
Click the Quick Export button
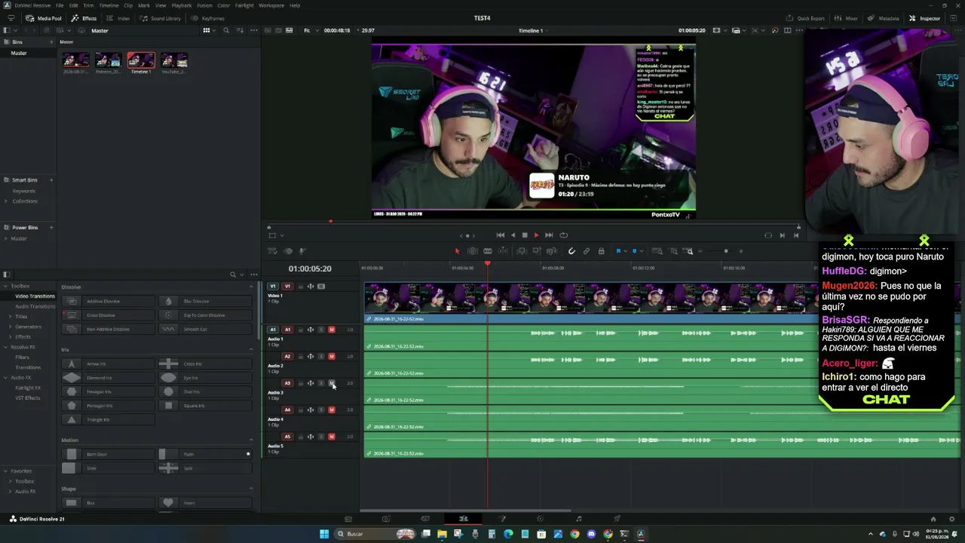pyautogui.click(x=805, y=18)
